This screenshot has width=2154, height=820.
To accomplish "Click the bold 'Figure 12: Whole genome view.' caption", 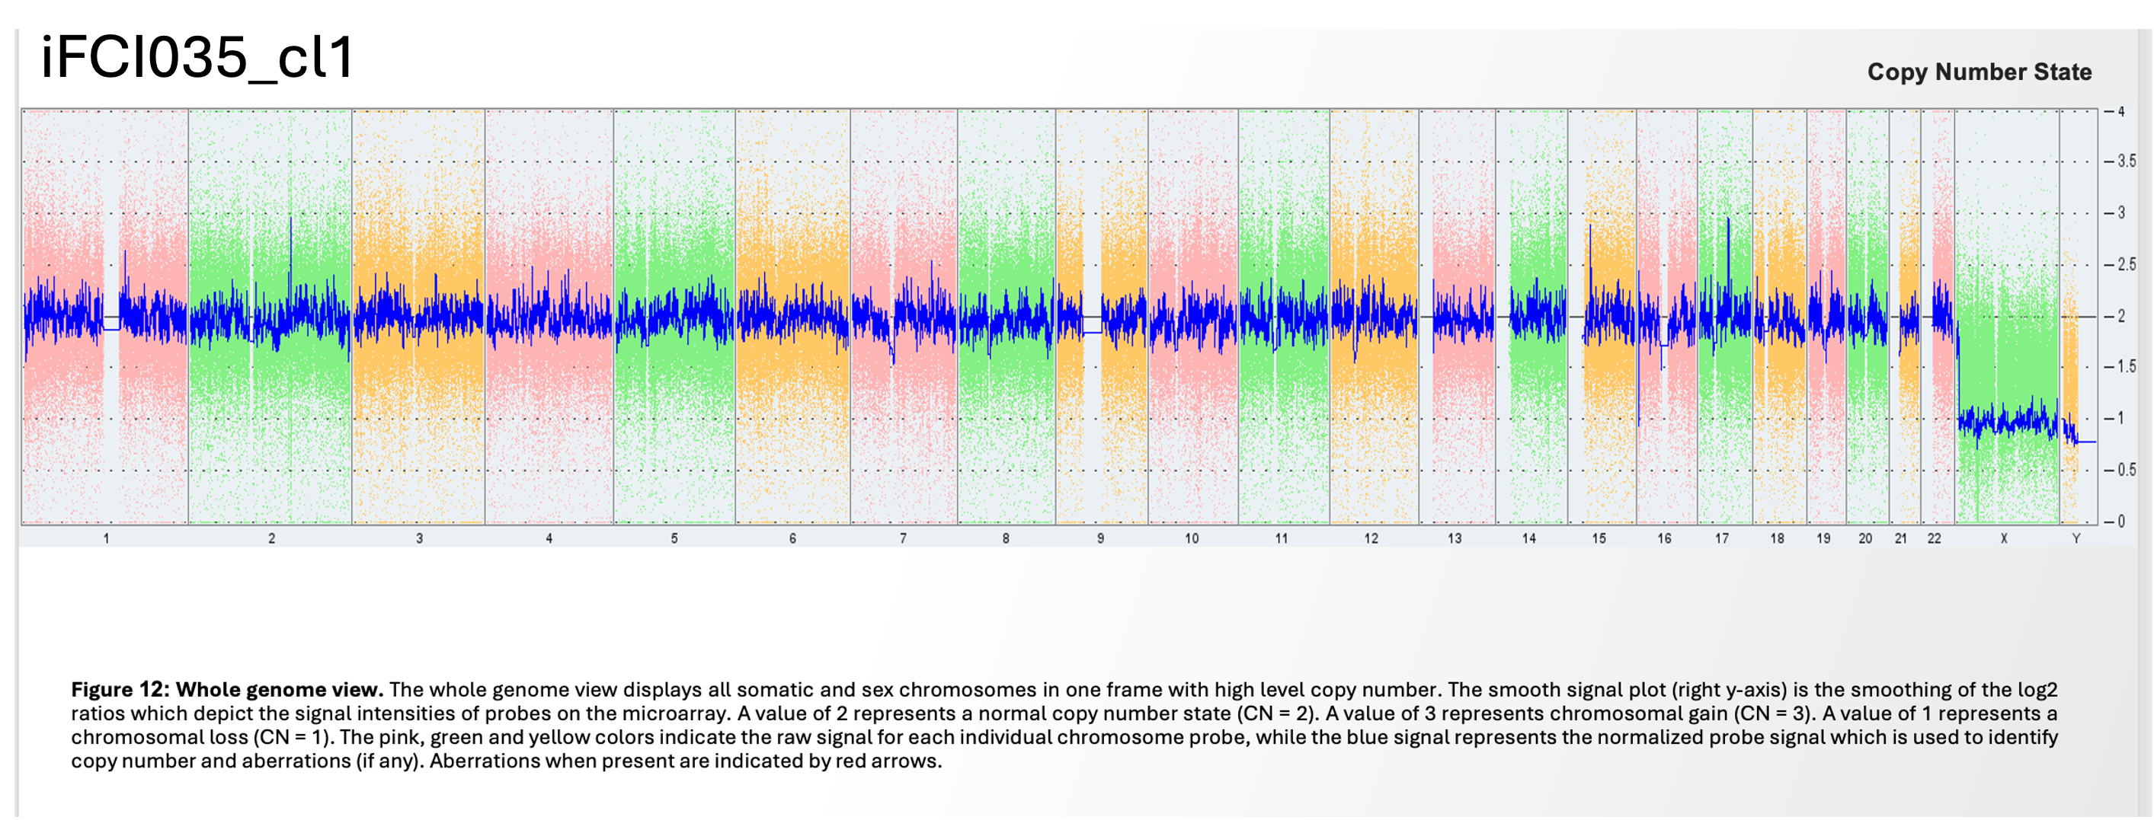I will click(226, 690).
